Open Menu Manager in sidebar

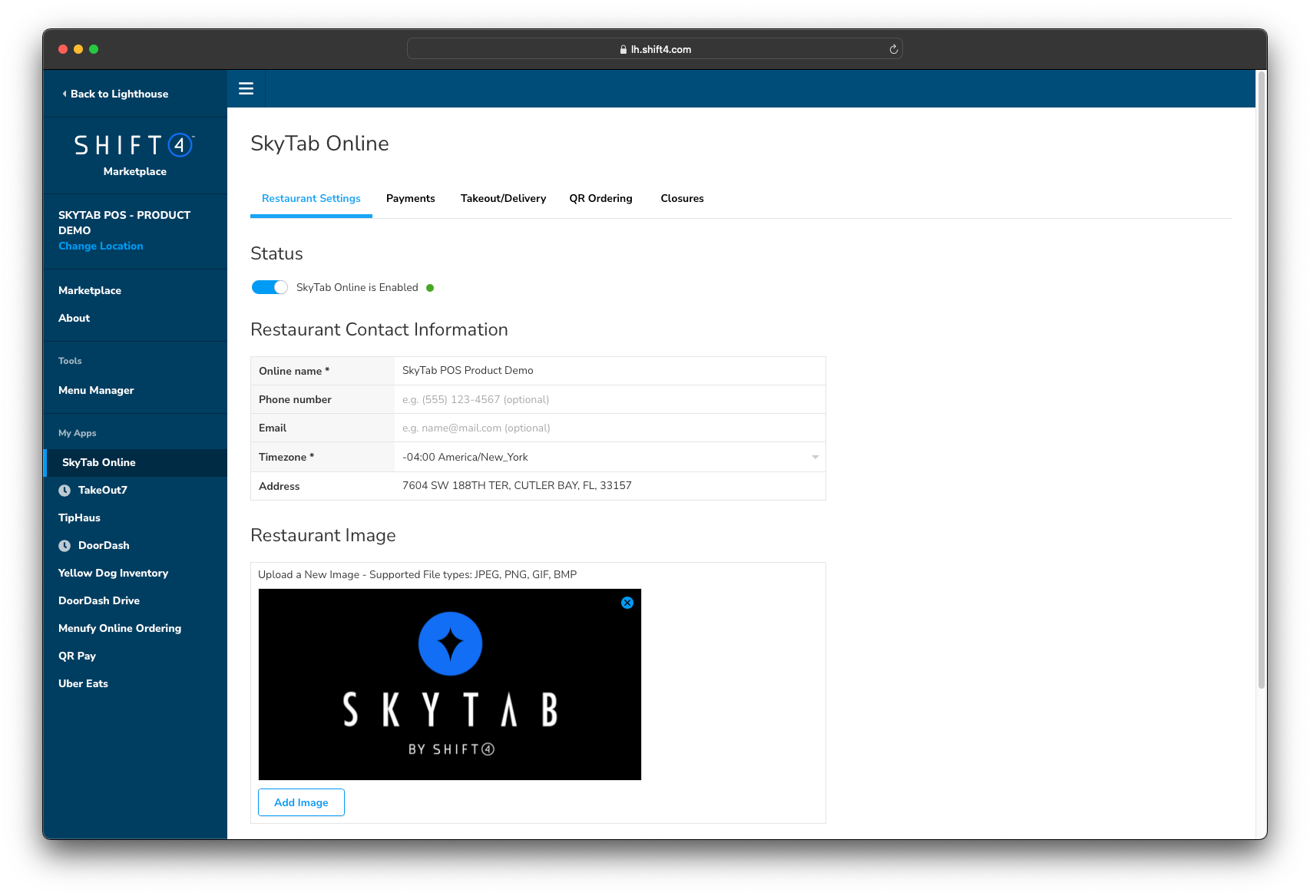click(96, 390)
